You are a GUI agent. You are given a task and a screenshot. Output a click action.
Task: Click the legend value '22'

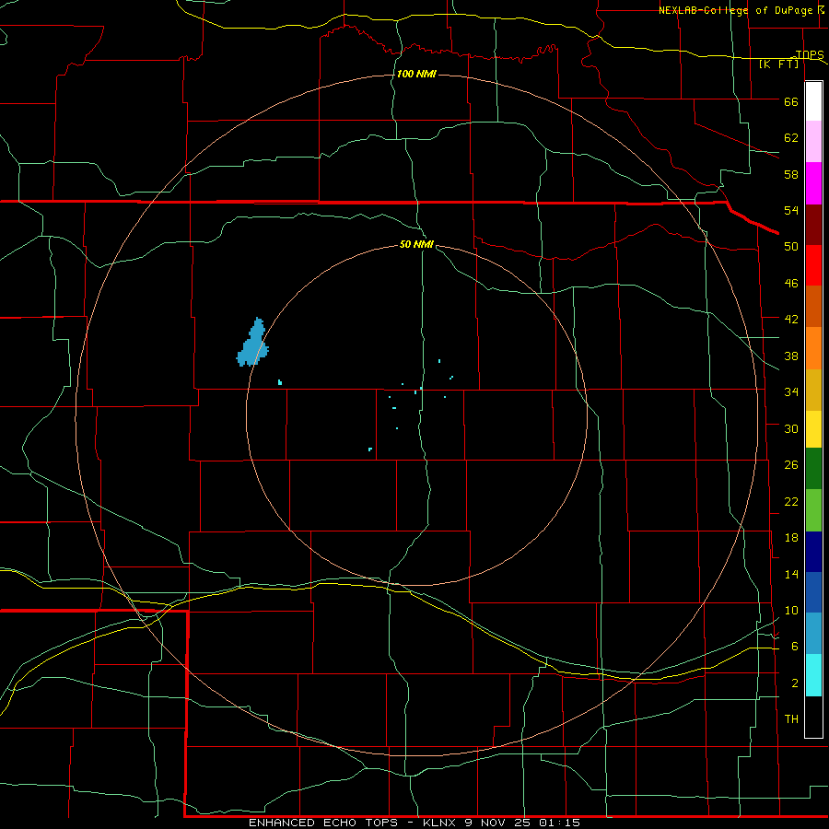(791, 501)
